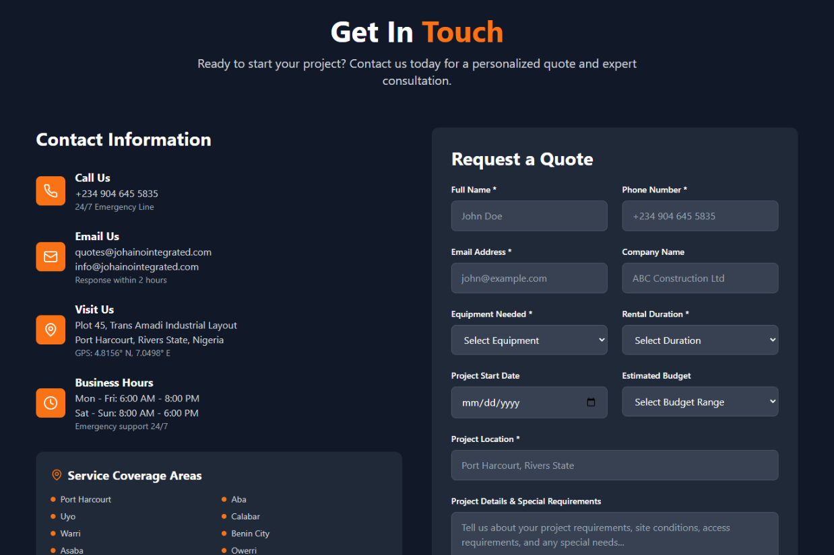Click the +234 904 645 5835 phone number
Viewport: 834px width, 555px height.
[116, 193]
